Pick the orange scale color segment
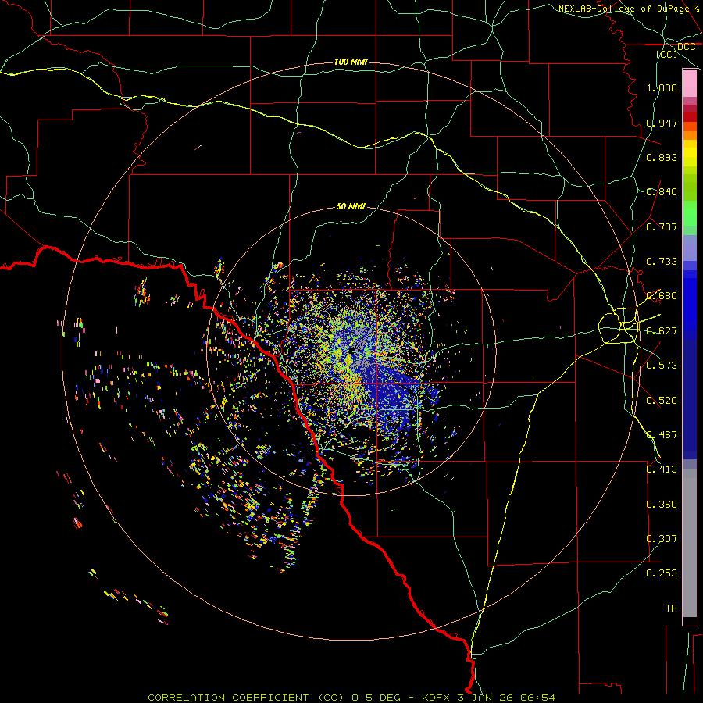The image size is (703, 703). (x=690, y=135)
